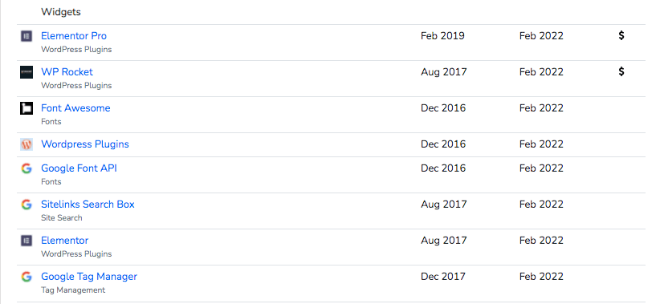Click Feb 2019 date in Elementor Pro row
Image resolution: width=660 pixels, height=304 pixels.
tap(442, 36)
